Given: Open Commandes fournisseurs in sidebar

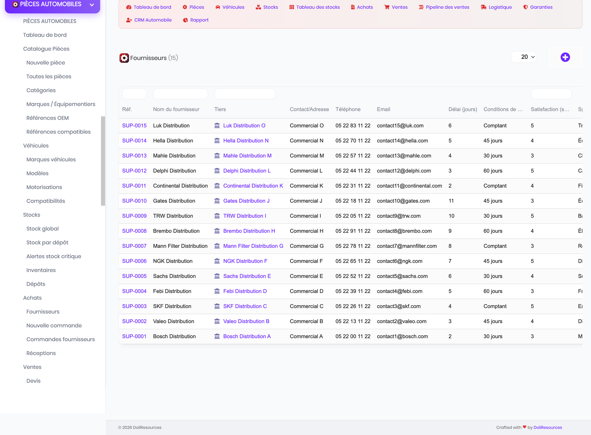Looking at the screenshot, I should [x=60, y=339].
